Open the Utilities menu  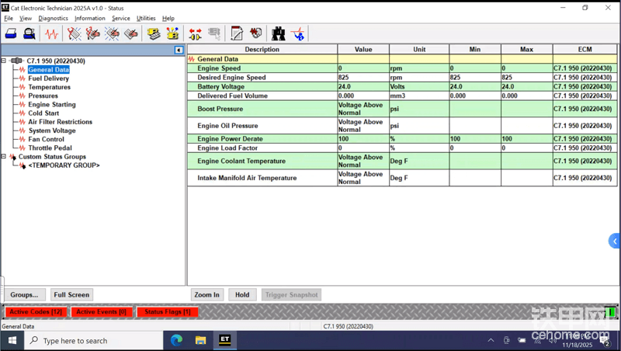coord(146,18)
